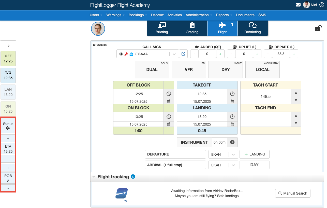Open the Departure airport EKAH dropdown
Viewport: 327px width, 208px height.
[233, 154]
